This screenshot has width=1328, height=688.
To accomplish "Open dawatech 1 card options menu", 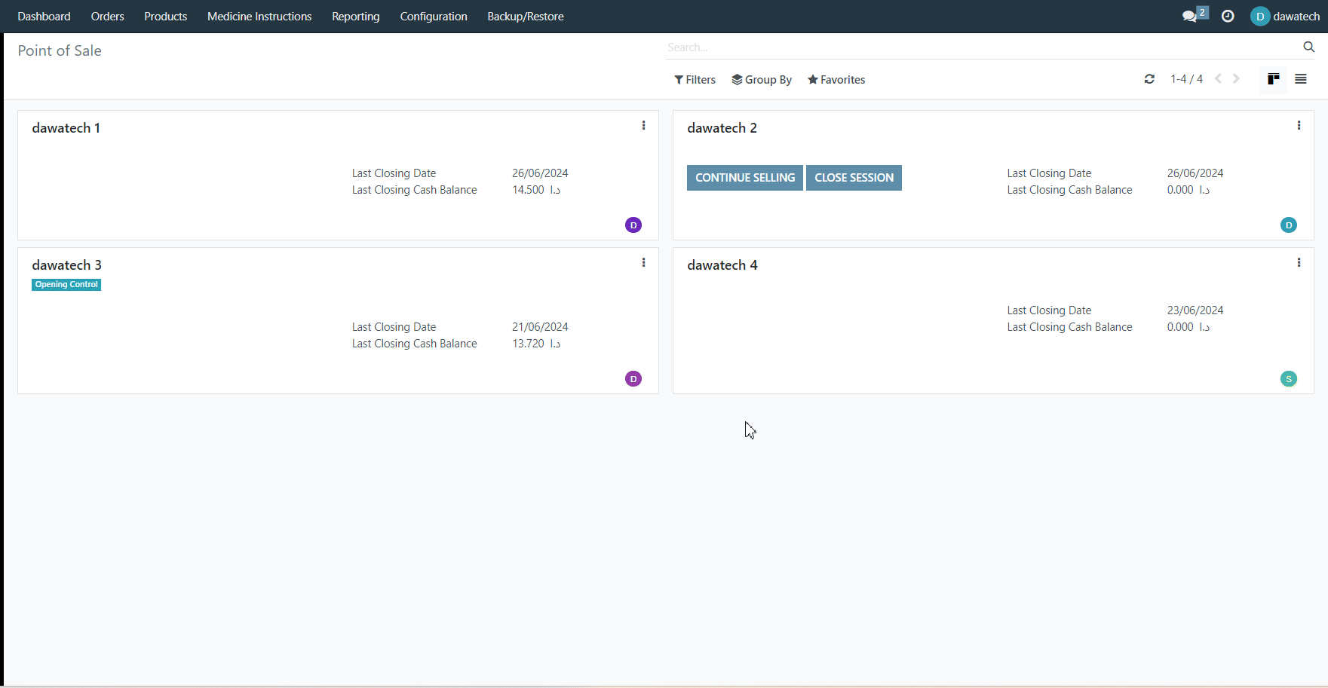I will click(643, 126).
